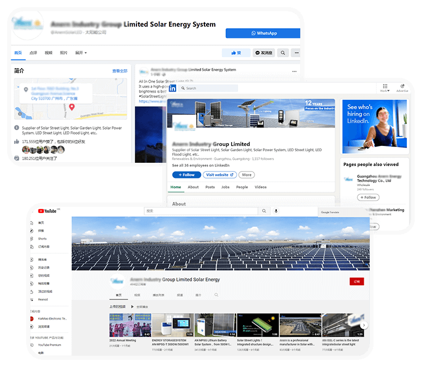Click the Facebook page search magnifier icon
Image resolution: width=422 pixels, height=367 pixels.
[x=282, y=53]
